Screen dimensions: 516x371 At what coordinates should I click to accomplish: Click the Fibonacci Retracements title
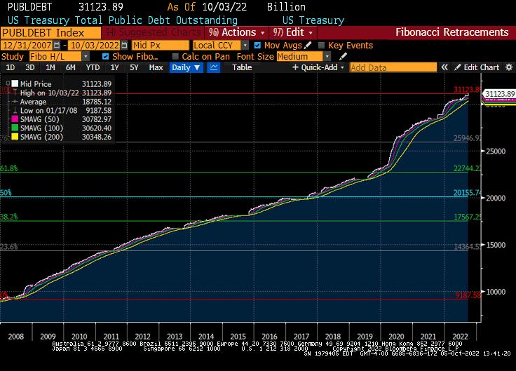click(x=451, y=32)
